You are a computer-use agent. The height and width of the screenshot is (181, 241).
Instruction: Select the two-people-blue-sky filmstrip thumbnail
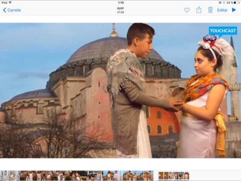pyautogui.click(x=112, y=176)
